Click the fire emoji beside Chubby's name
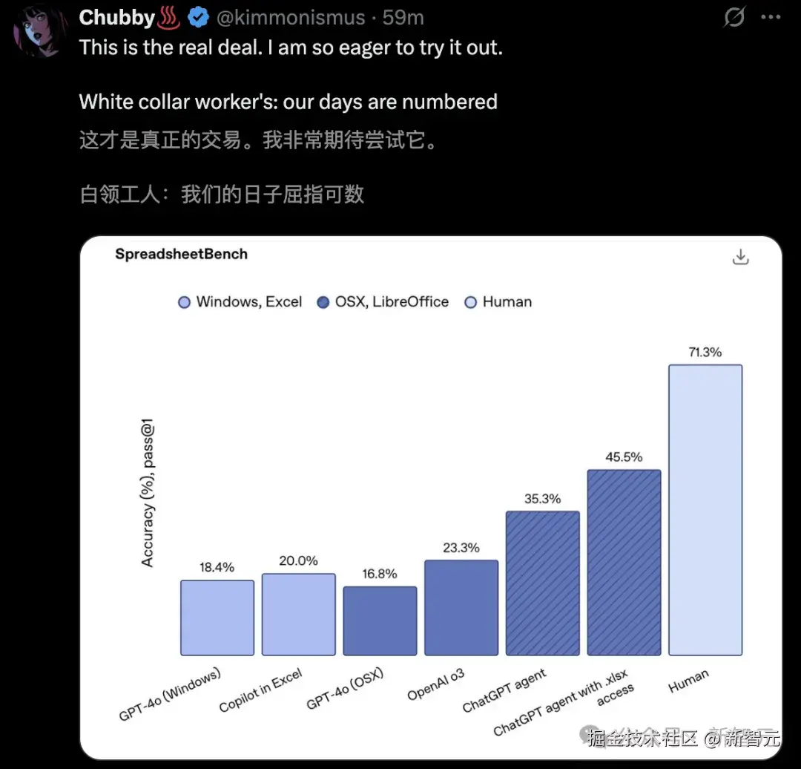The height and width of the screenshot is (769, 801). (170, 17)
